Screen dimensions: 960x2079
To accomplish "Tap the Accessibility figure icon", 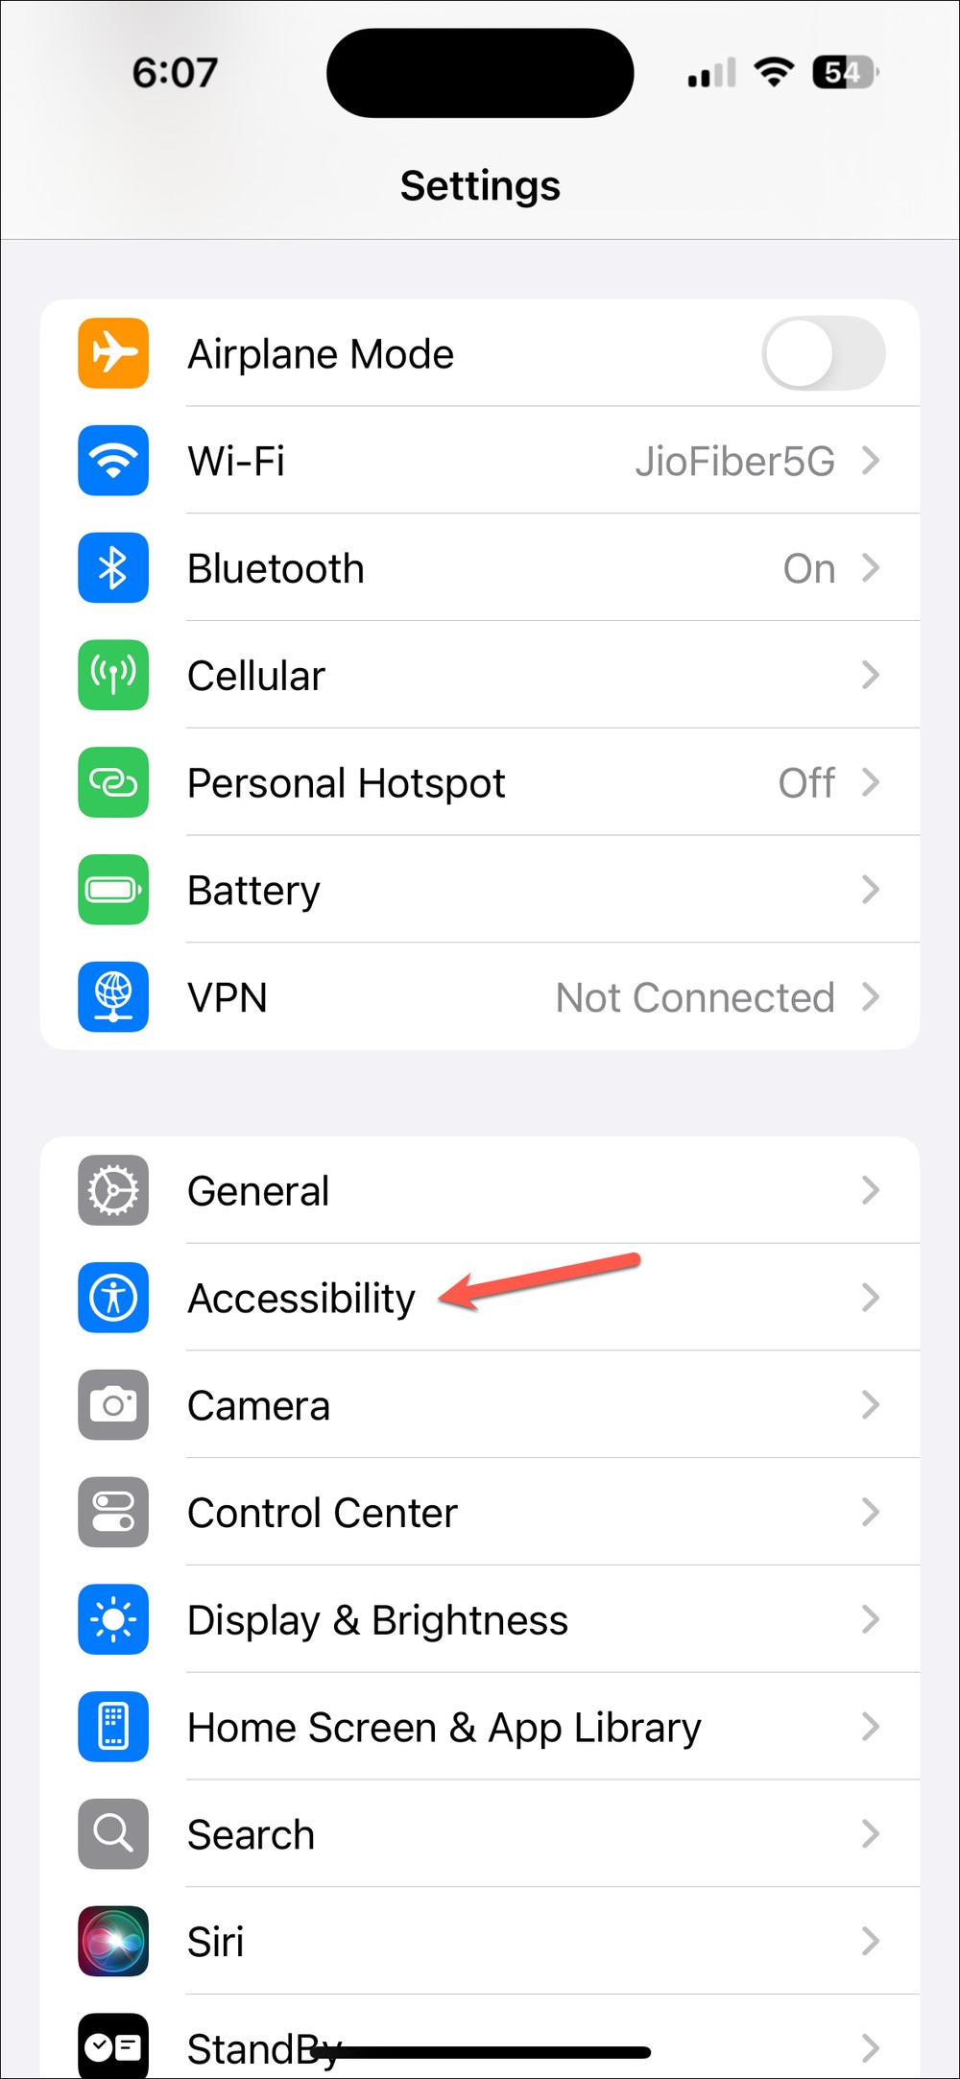I will (x=113, y=1298).
